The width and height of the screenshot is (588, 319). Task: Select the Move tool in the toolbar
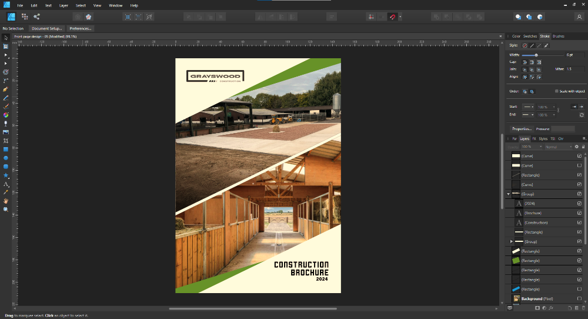tap(6, 38)
